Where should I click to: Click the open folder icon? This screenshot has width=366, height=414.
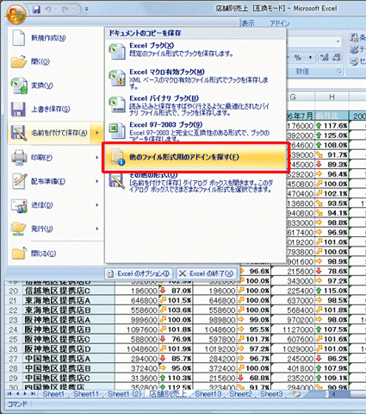[x=19, y=62]
